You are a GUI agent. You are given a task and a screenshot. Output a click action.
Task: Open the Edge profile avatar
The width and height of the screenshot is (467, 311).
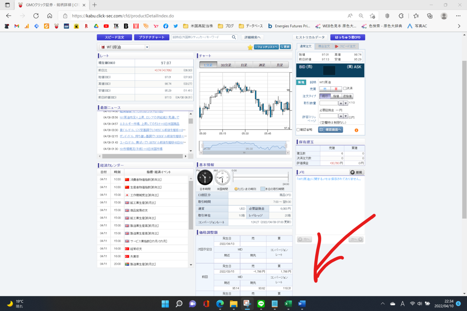(444, 16)
